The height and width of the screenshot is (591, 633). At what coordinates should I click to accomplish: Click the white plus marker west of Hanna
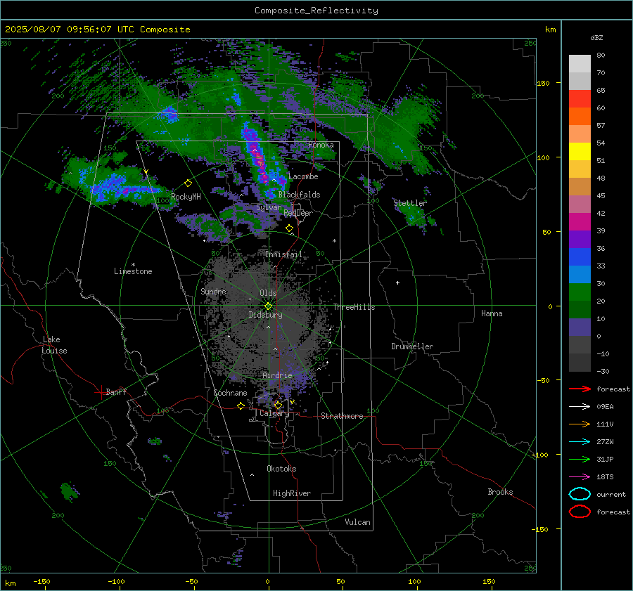point(397,282)
